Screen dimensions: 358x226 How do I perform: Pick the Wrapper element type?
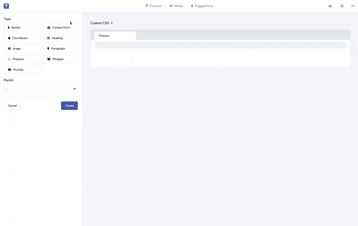[60, 59]
